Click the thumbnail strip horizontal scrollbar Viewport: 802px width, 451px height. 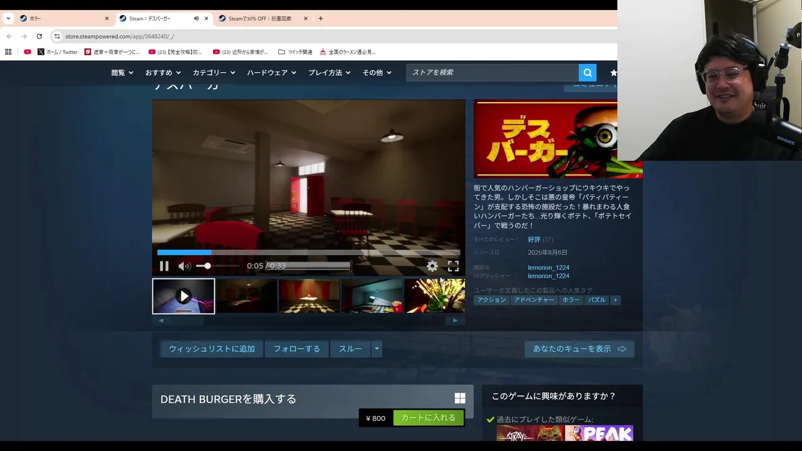point(308,320)
